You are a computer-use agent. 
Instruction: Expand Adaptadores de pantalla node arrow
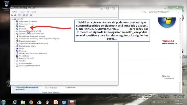pyautogui.click(x=15, y=21)
